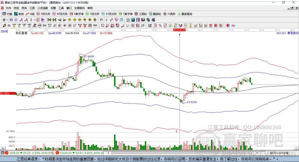299x162 pixels.
Task: Click the 极反通道 indicator label
Action: 21,33
